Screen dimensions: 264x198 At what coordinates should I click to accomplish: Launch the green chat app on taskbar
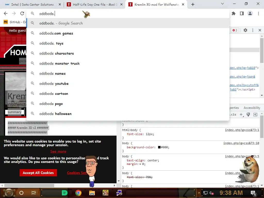tap(64, 193)
